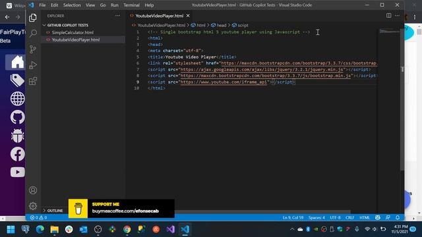Click CRLF end-of-line selector
Viewport: 422px width, 237px height.
[350, 218]
